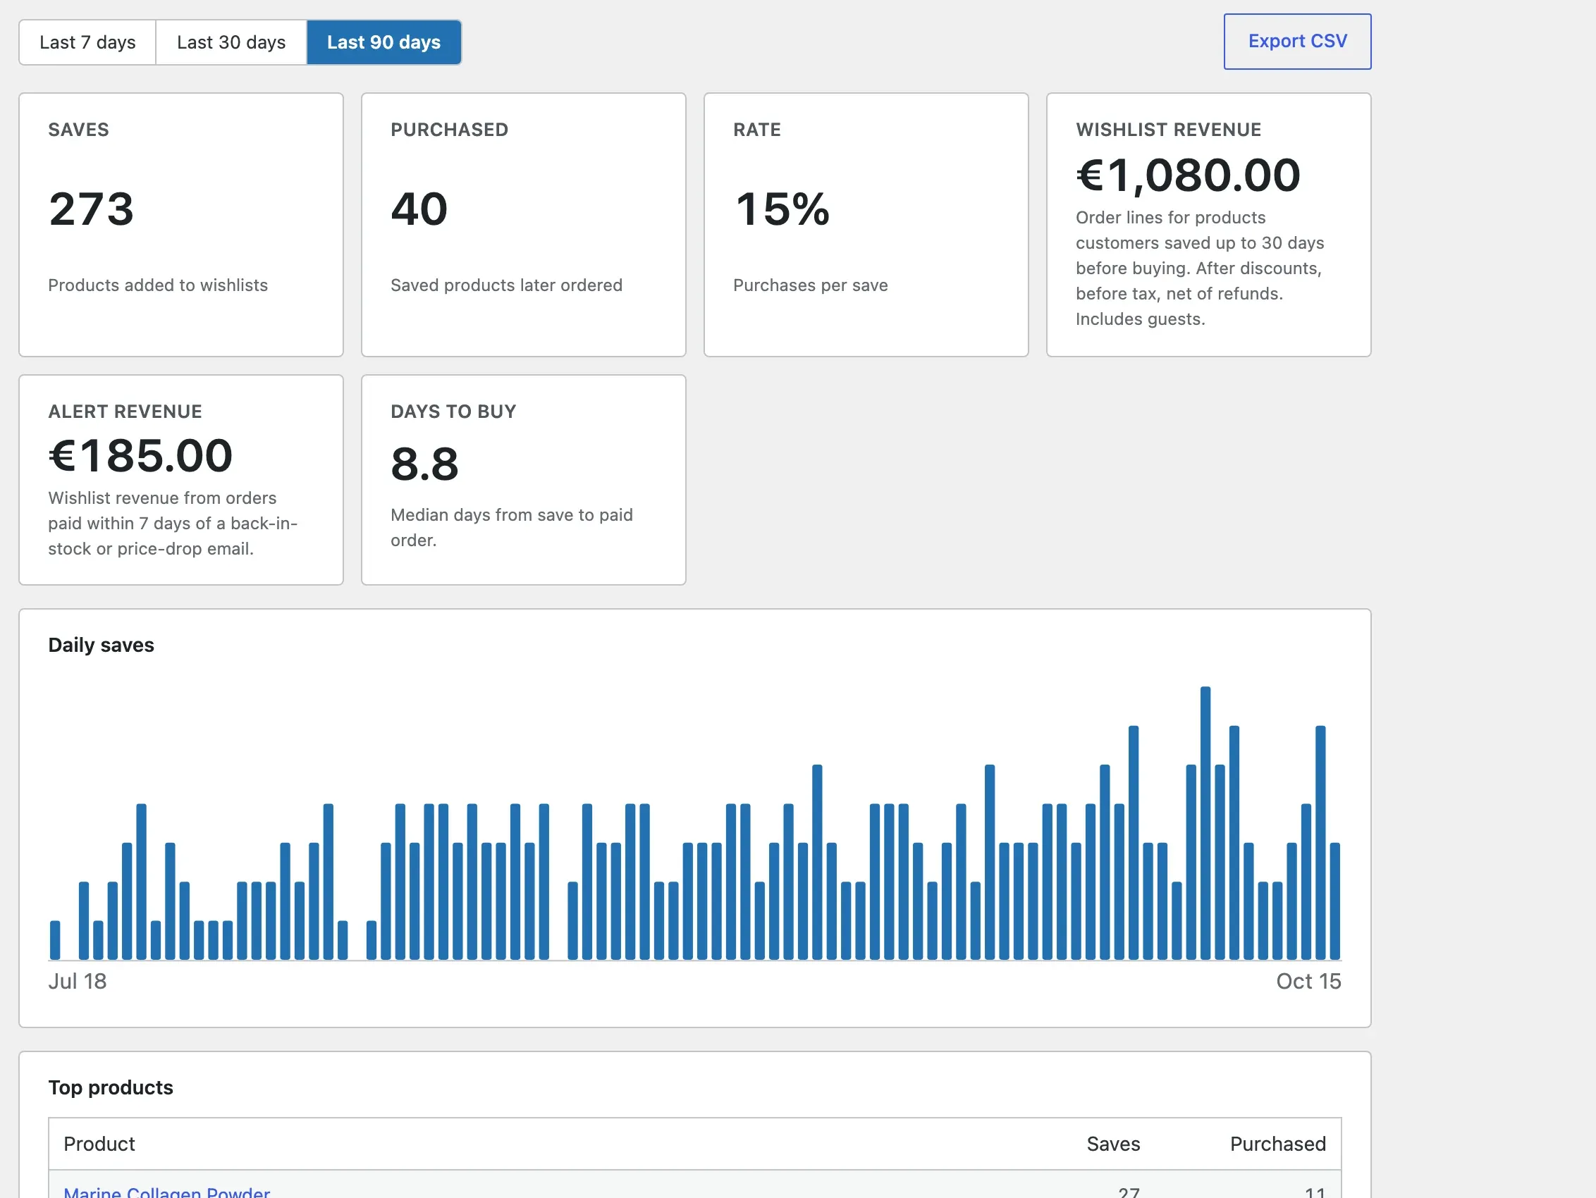Switch to Last 30 days range
The image size is (1596, 1198).
tap(231, 42)
